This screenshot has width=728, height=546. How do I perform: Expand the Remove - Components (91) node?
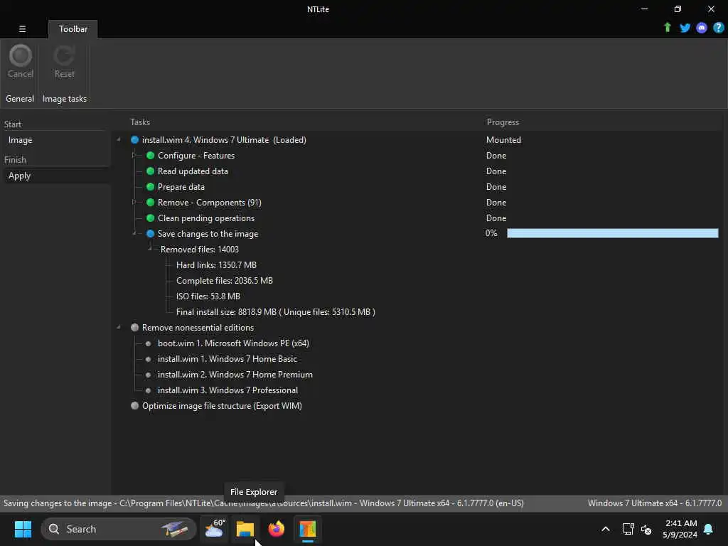[134, 202]
